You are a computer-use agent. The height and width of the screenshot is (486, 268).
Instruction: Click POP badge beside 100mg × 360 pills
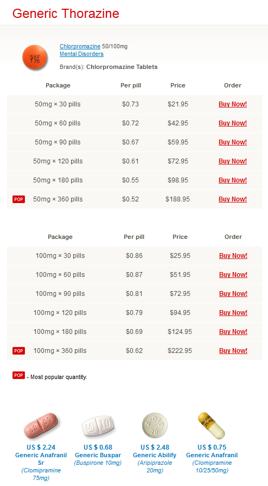pyautogui.click(x=18, y=351)
